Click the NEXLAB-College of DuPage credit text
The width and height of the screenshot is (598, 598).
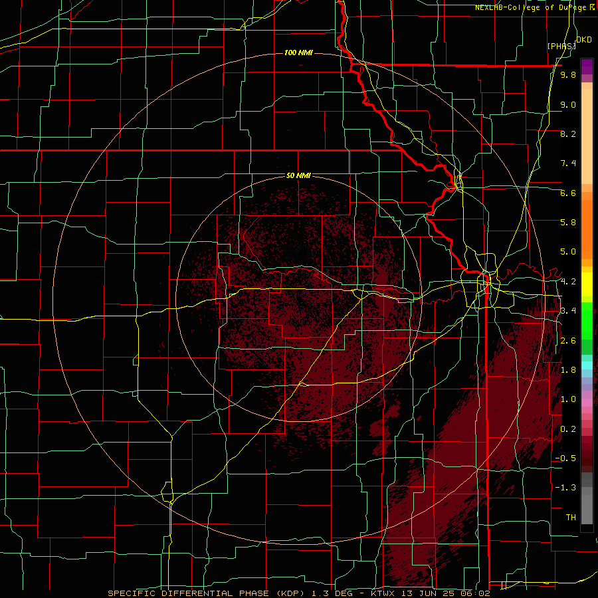click(x=536, y=7)
